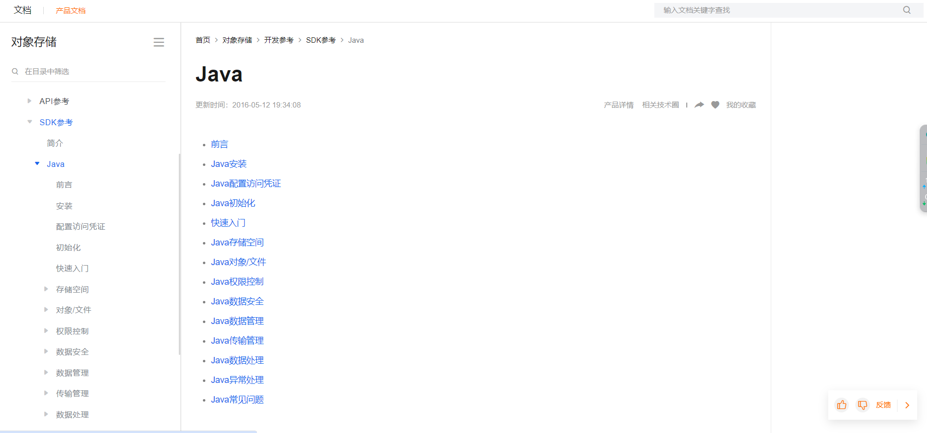Open the Java安装 link

point(229,163)
